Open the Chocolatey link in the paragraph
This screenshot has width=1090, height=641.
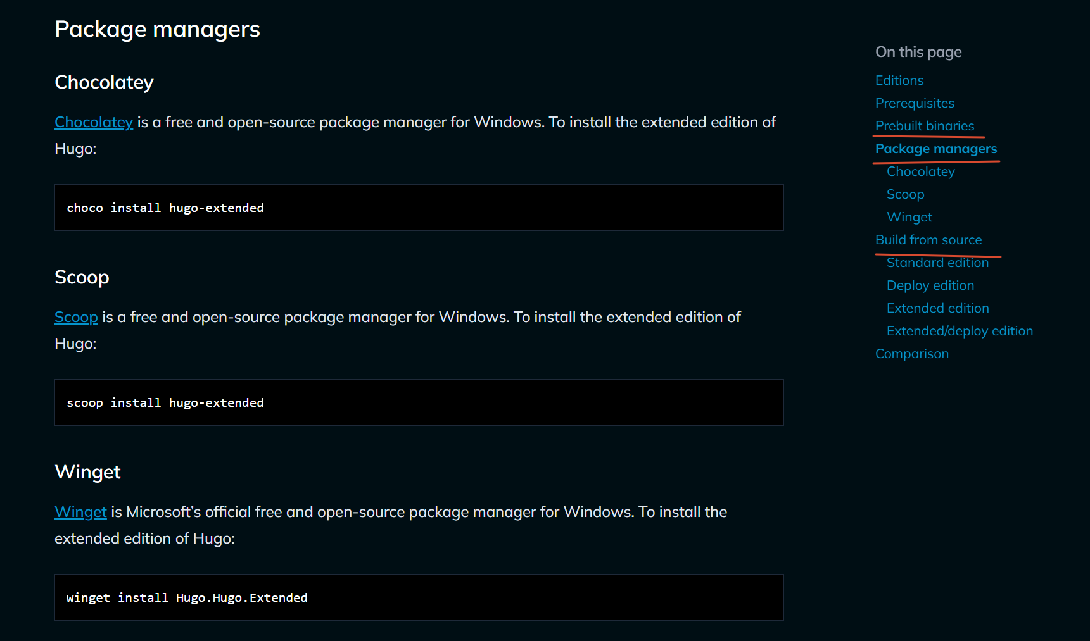click(x=94, y=122)
